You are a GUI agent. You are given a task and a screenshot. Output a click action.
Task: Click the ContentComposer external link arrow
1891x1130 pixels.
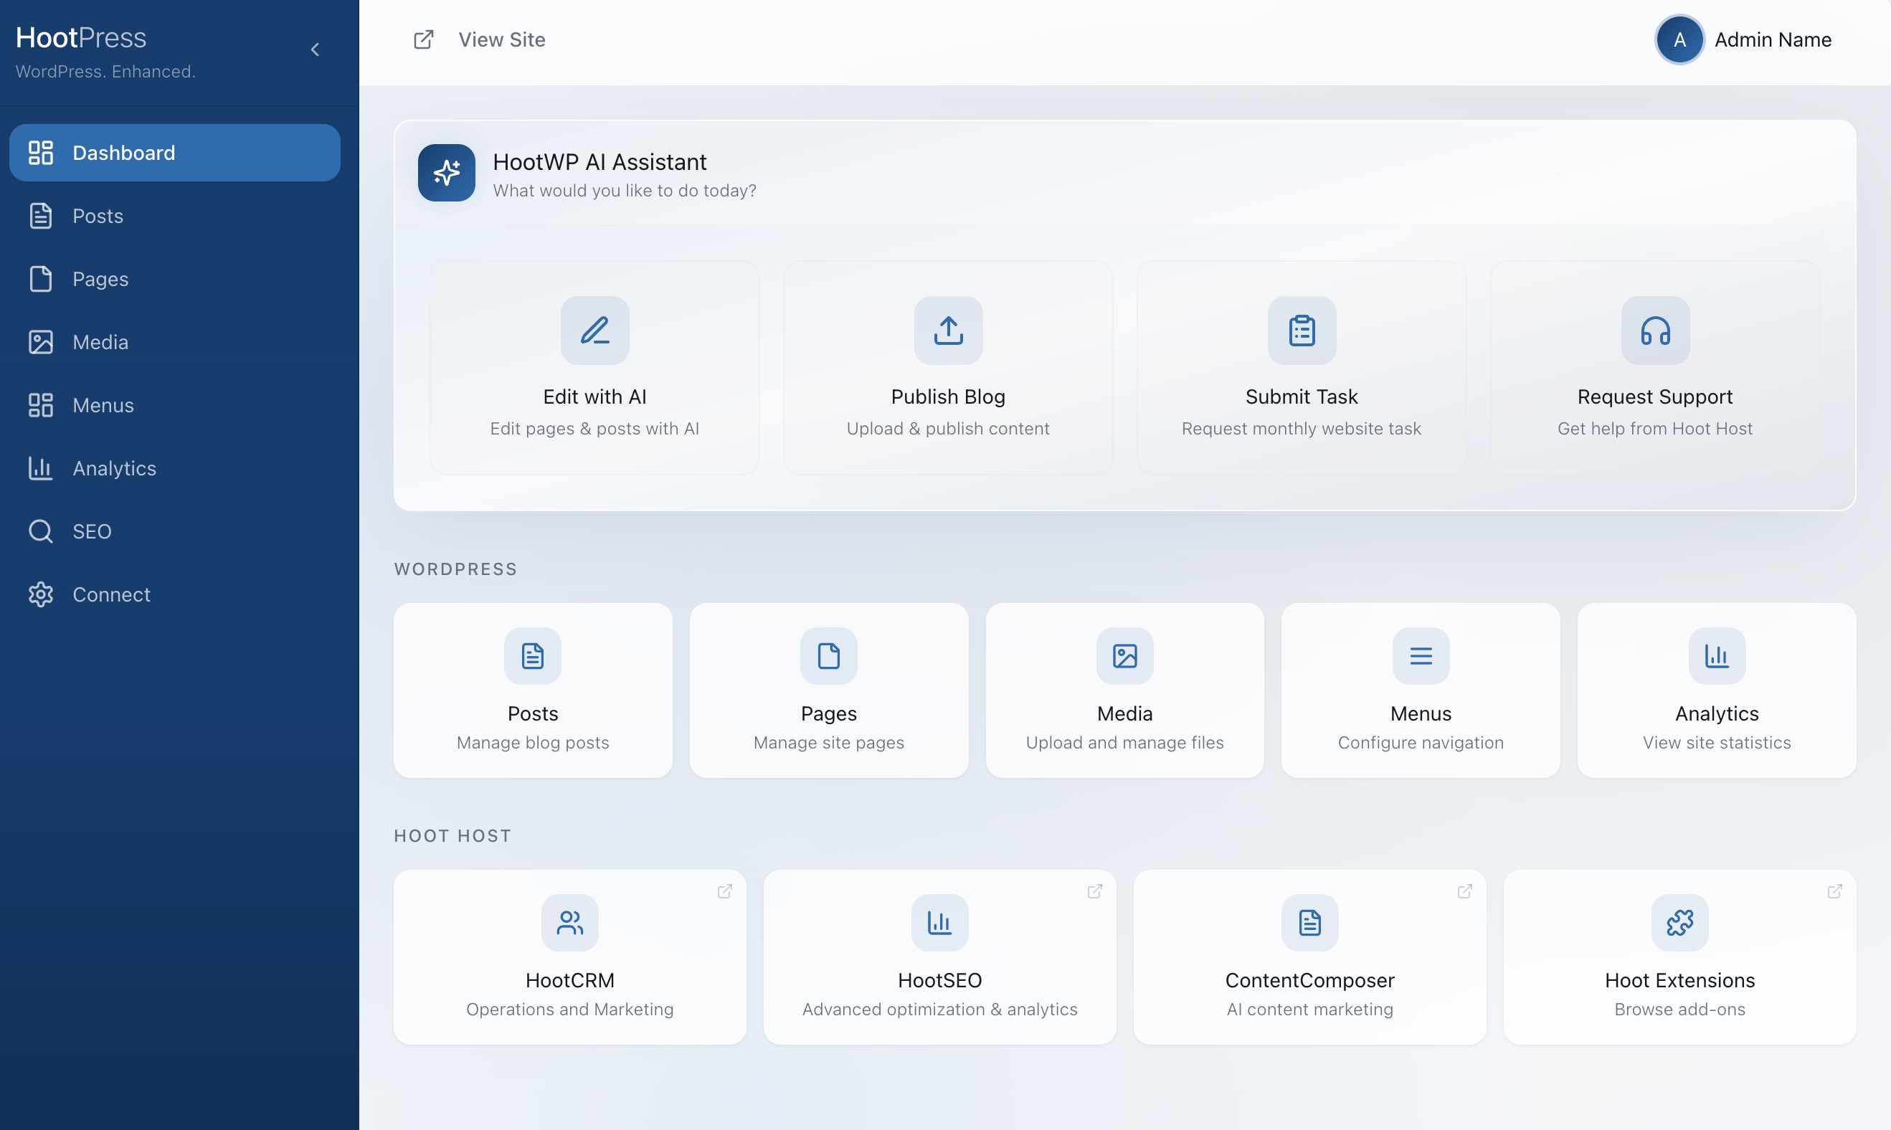click(1464, 892)
